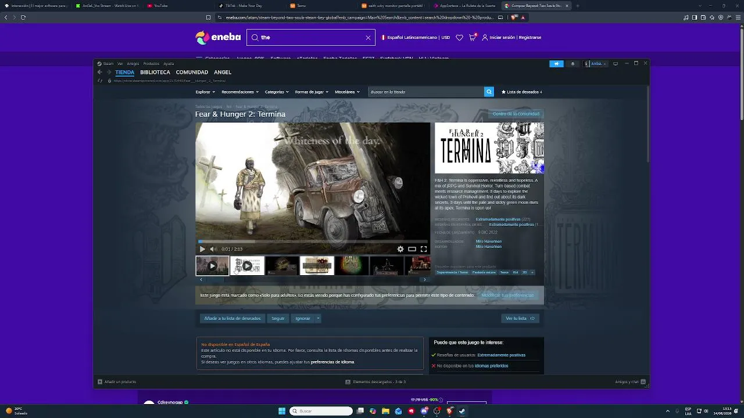The image size is (744, 418).
Task: Open the Steam icon on the taskbar
Action: (x=462, y=411)
